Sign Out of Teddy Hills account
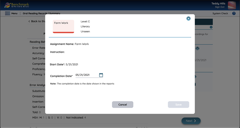This screenshot has width=240, height=128. click(x=220, y=7)
